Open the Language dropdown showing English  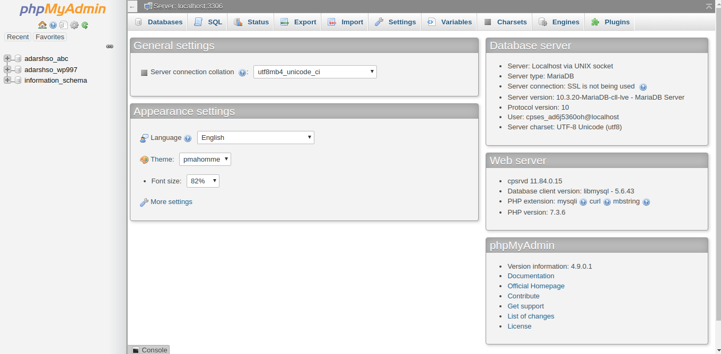[256, 137]
